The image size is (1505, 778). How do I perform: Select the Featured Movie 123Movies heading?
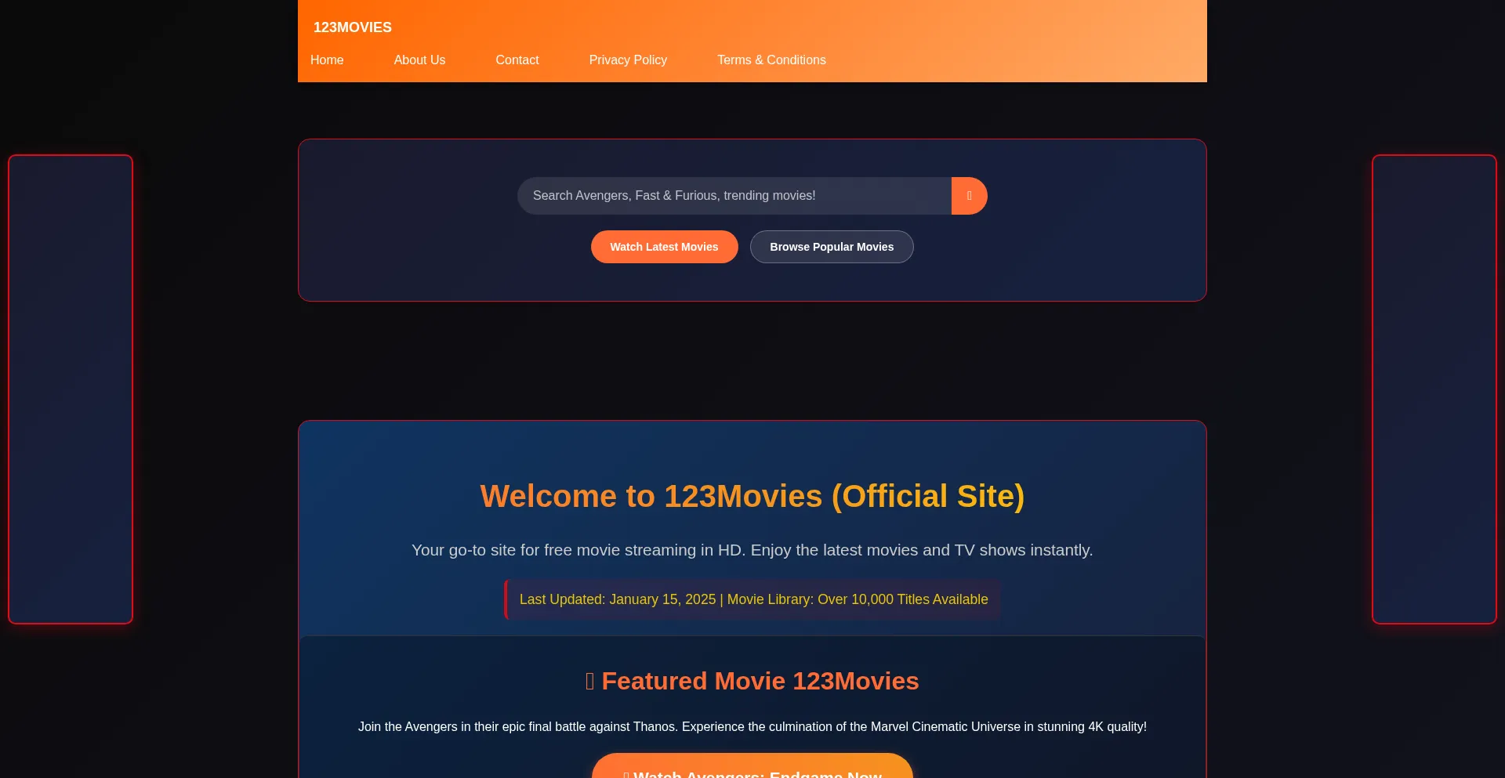(x=760, y=682)
